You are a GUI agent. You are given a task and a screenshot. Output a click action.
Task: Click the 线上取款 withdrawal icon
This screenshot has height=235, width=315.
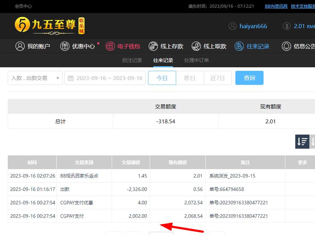pos(196,46)
